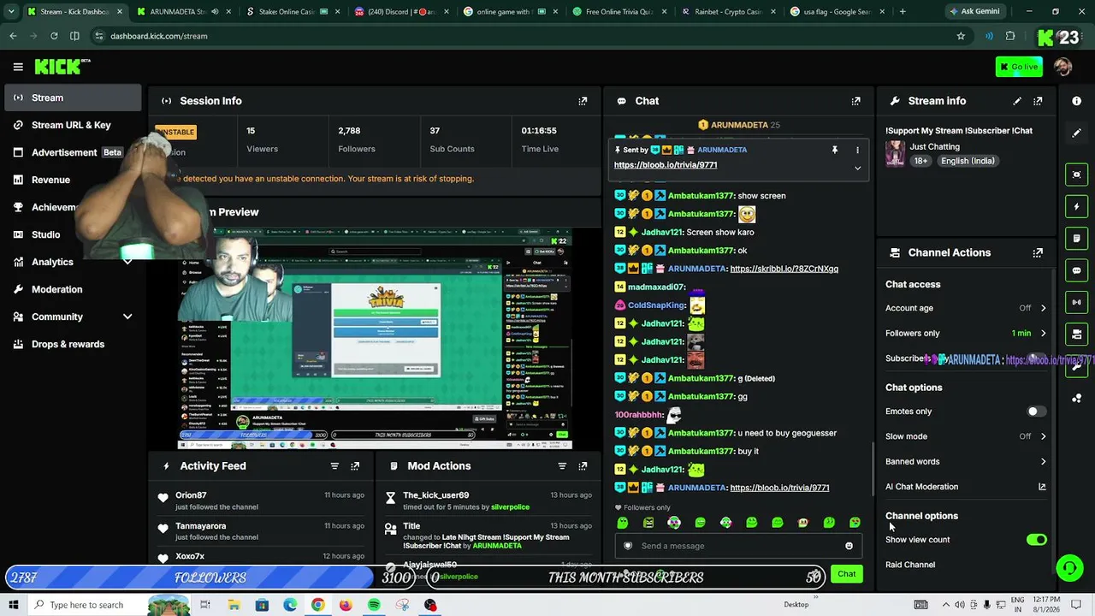The image size is (1095, 616).
Task: Pop out the Chat panel
Action: pyautogui.click(x=855, y=101)
